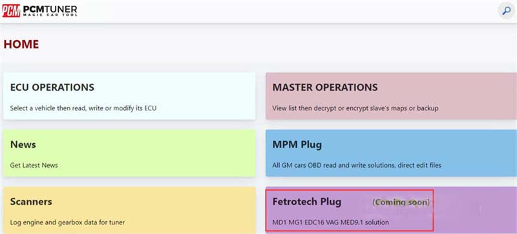The height and width of the screenshot is (234, 517).
Task: Open the ECU OPERATIONS card
Action: tap(129, 96)
